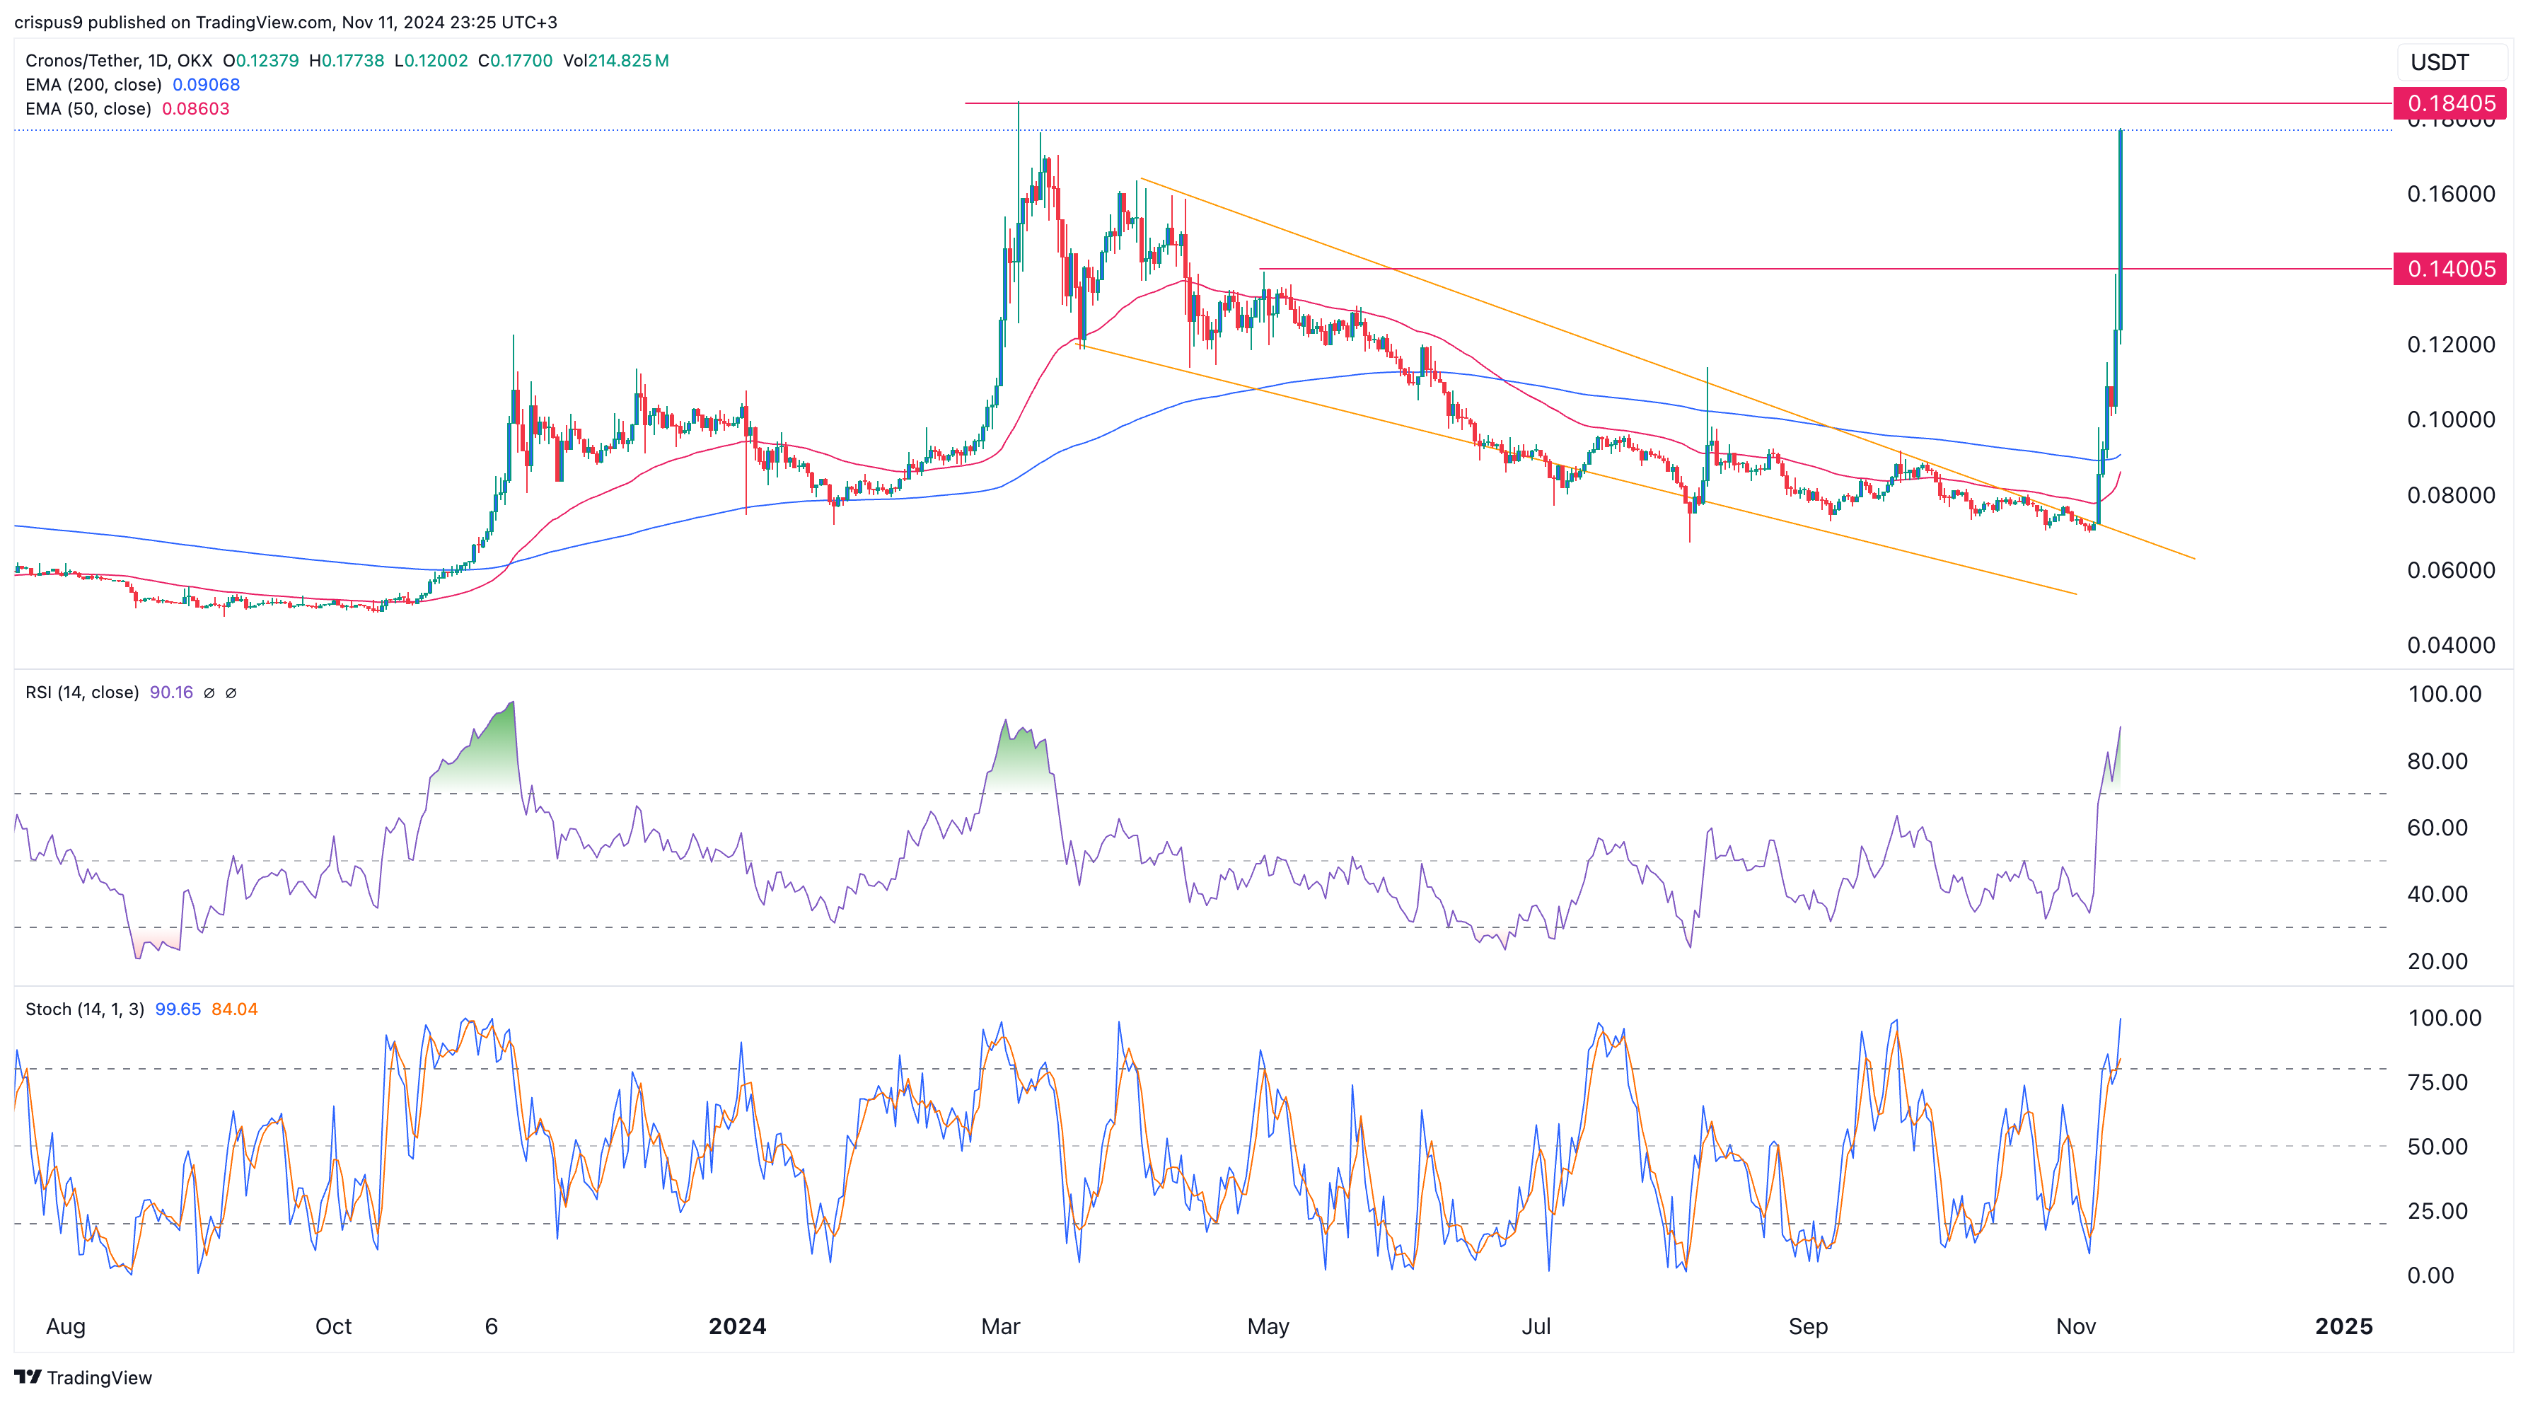Click the EMA 50 value 0.08603
The image size is (2528, 1402).
[196, 109]
